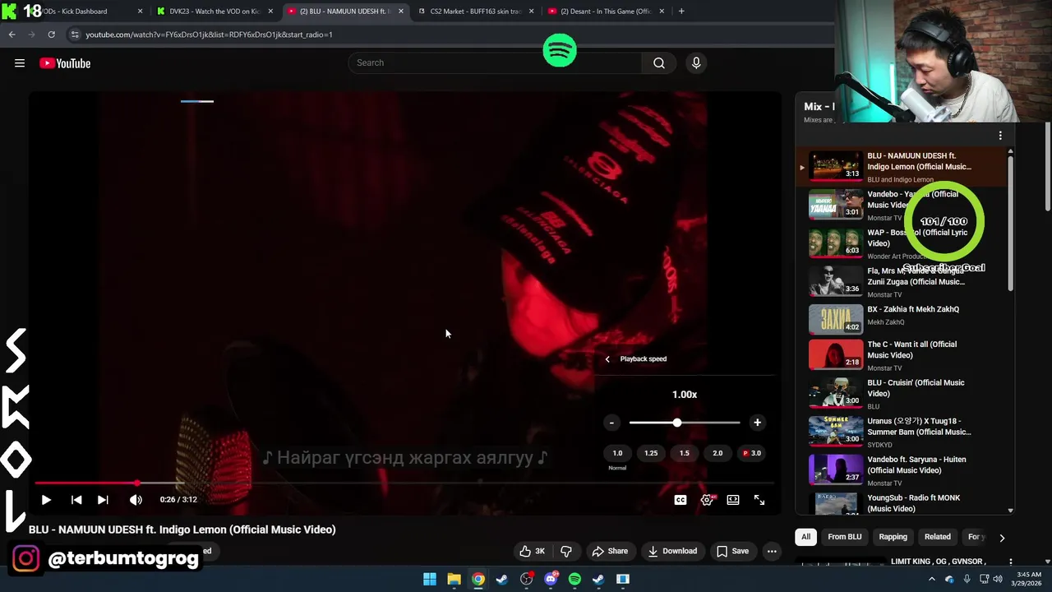Image resolution: width=1052 pixels, height=592 pixels.
Task: Open the YouTube guide hamburger menu
Action: pos(20,63)
